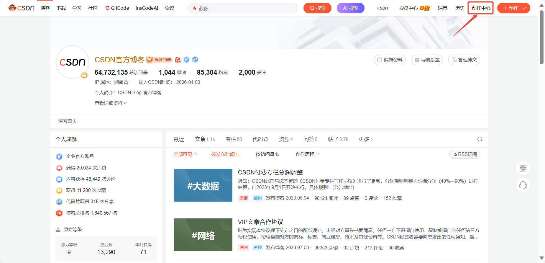545x263 pixels.
Task: Open GitCode from the top navigation
Action: point(117,8)
